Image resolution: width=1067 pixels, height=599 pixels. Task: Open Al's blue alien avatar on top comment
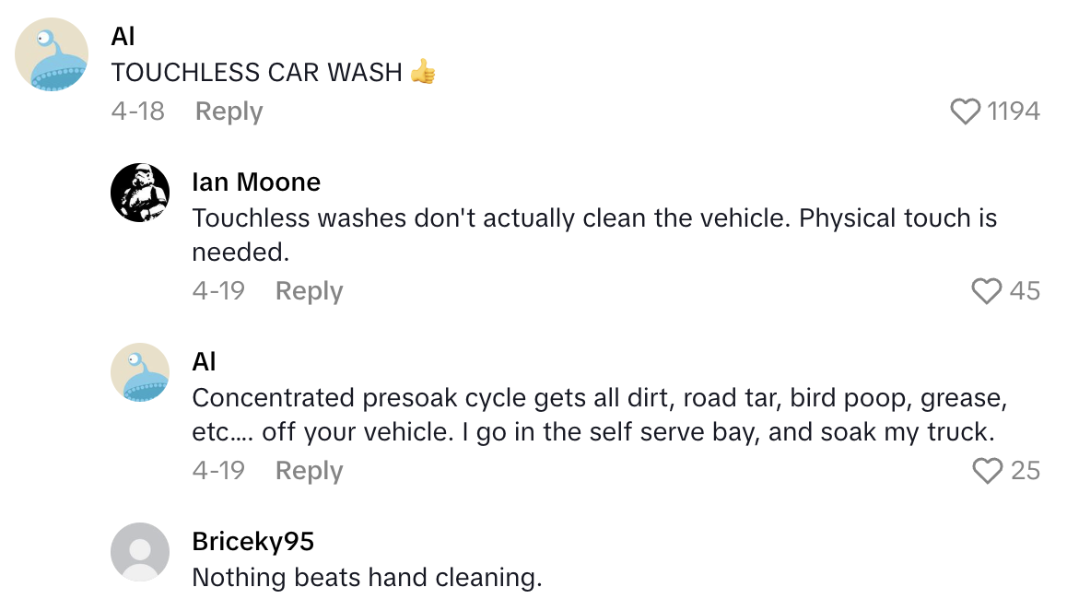click(x=52, y=54)
